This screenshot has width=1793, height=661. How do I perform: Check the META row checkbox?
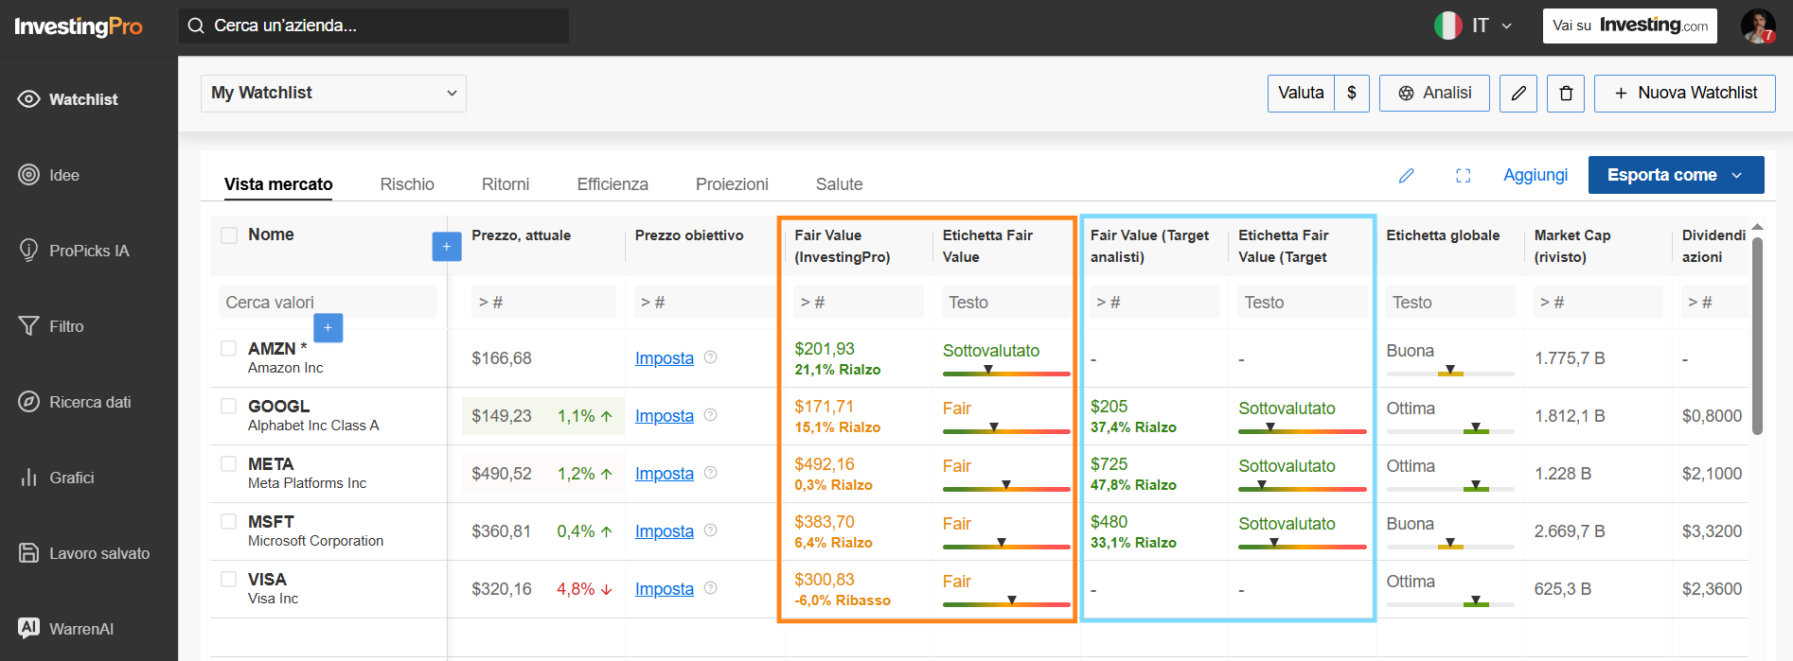click(228, 463)
